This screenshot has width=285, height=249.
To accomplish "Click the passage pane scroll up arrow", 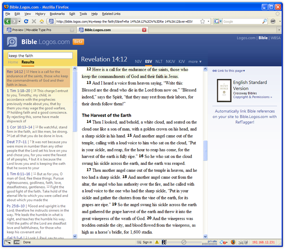I will coord(205,69).
